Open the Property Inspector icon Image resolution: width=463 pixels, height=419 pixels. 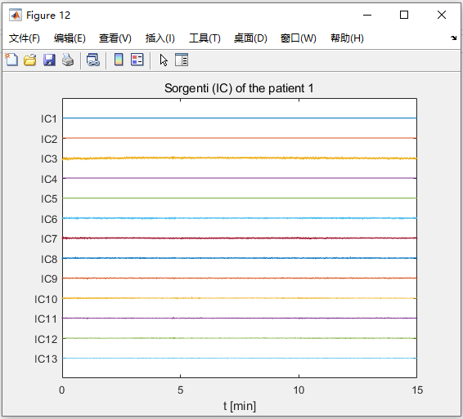(x=182, y=60)
